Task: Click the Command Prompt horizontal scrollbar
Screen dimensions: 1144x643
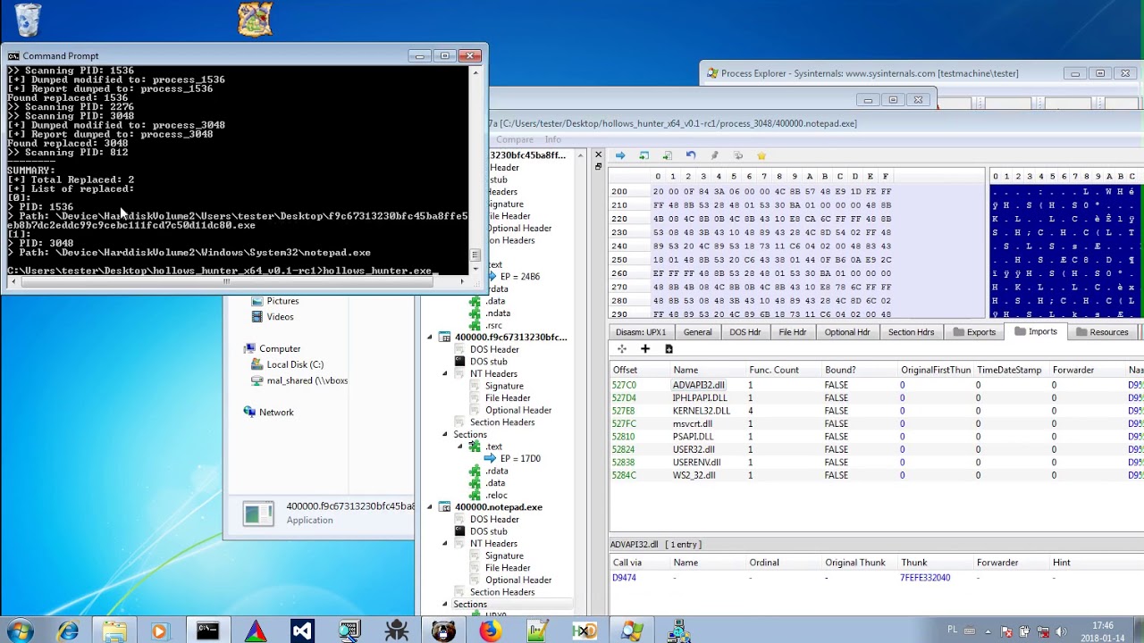Action: coord(226,282)
